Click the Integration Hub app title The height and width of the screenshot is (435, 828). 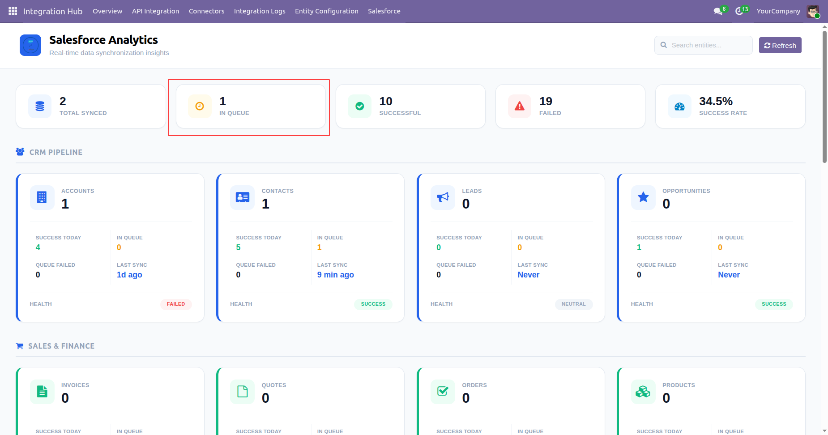pos(53,11)
